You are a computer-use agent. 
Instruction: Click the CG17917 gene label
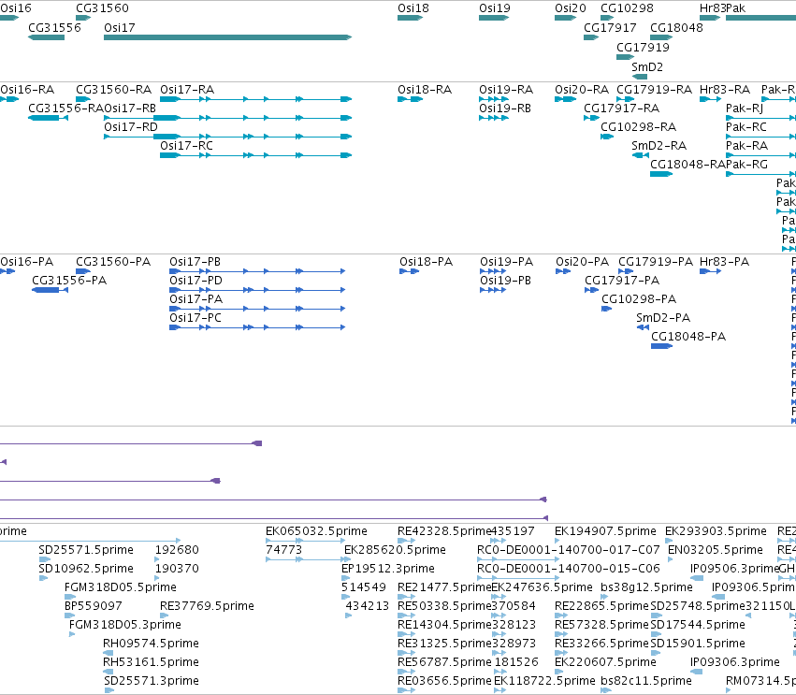[x=610, y=28]
